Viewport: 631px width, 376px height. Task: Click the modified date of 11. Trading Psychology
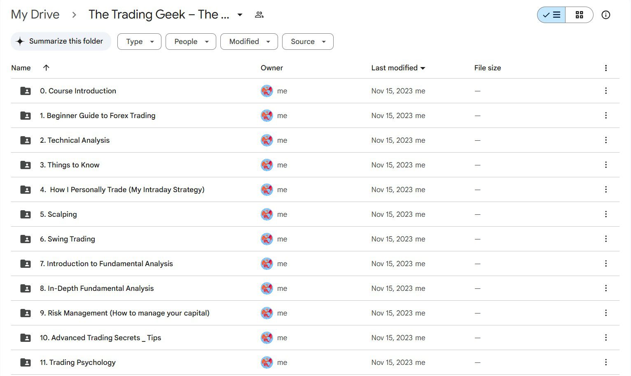[x=392, y=362]
